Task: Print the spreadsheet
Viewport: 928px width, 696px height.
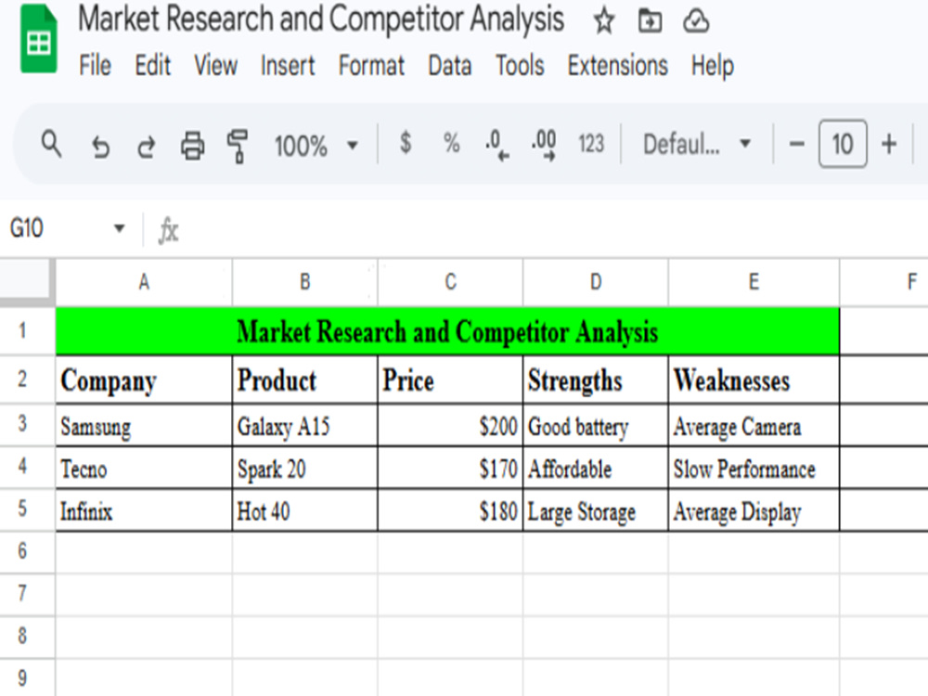Action: [192, 145]
